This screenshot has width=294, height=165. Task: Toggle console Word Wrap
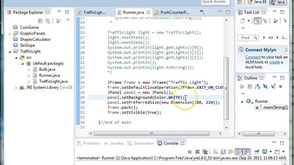(231, 152)
